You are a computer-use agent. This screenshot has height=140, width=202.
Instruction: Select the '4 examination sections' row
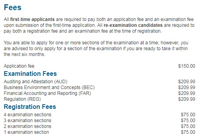pos(99,115)
